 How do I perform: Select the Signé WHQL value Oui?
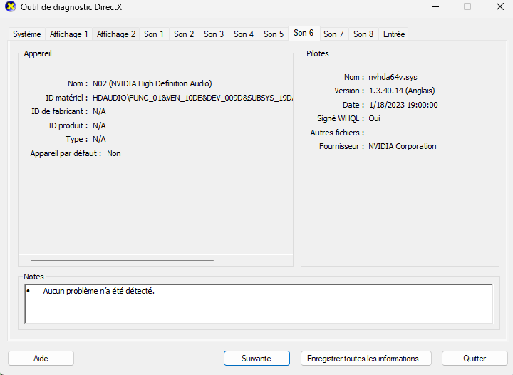coord(374,118)
